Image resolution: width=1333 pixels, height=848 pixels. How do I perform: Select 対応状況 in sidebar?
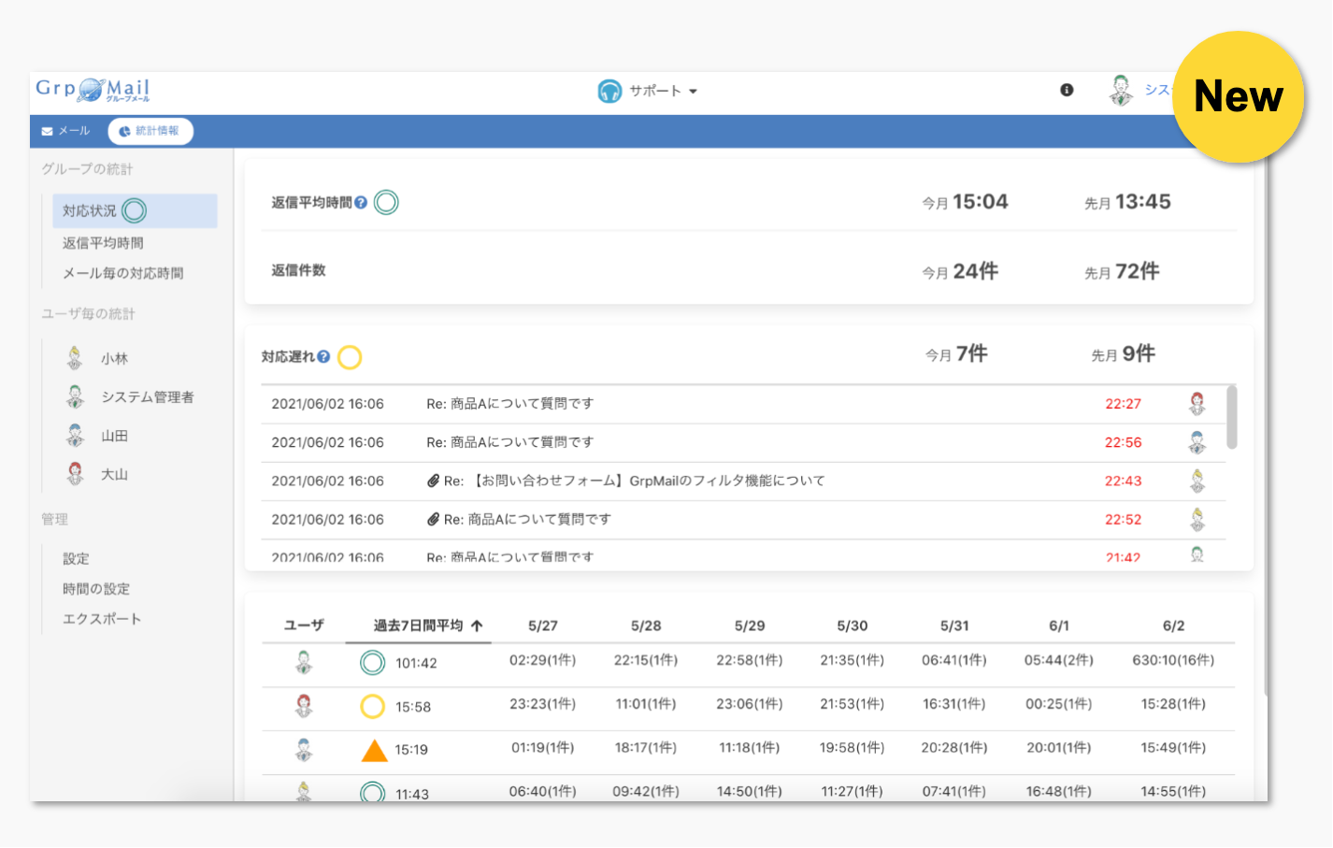coord(90,211)
